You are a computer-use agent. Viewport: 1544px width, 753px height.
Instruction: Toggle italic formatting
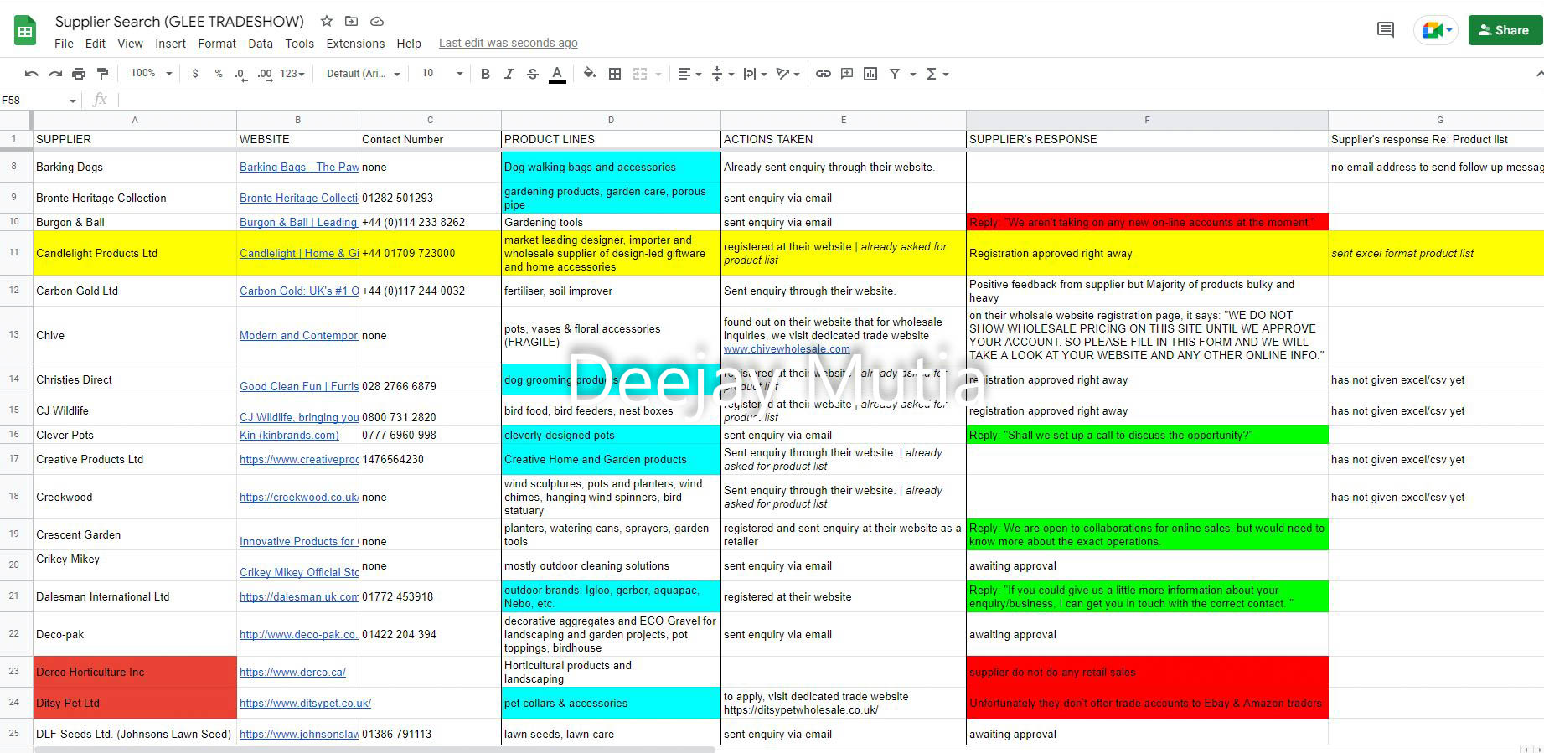coord(509,74)
